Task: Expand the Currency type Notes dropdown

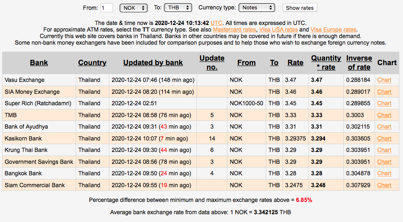Action: point(257,8)
